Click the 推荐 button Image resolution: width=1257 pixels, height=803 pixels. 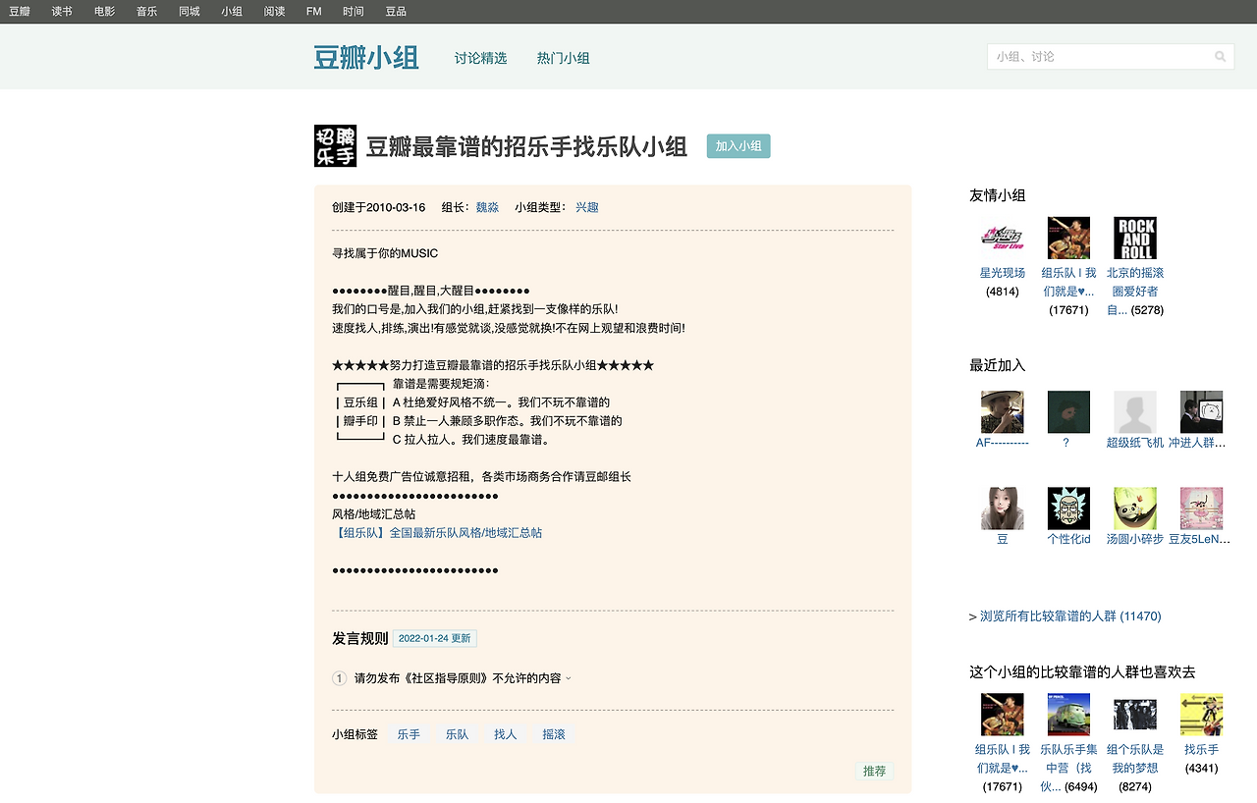pyautogui.click(x=874, y=772)
